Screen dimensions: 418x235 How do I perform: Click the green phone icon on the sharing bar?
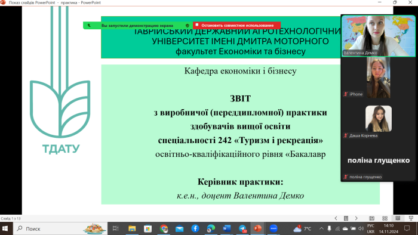pyautogui.click(x=89, y=26)
